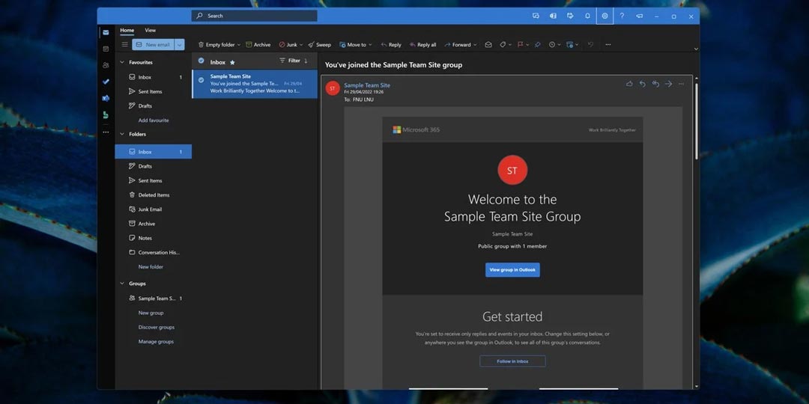The width and height of the screenshot is (809, 404).
Task: Open the Calendar icon in left rail
Action: tap(106, 49)
